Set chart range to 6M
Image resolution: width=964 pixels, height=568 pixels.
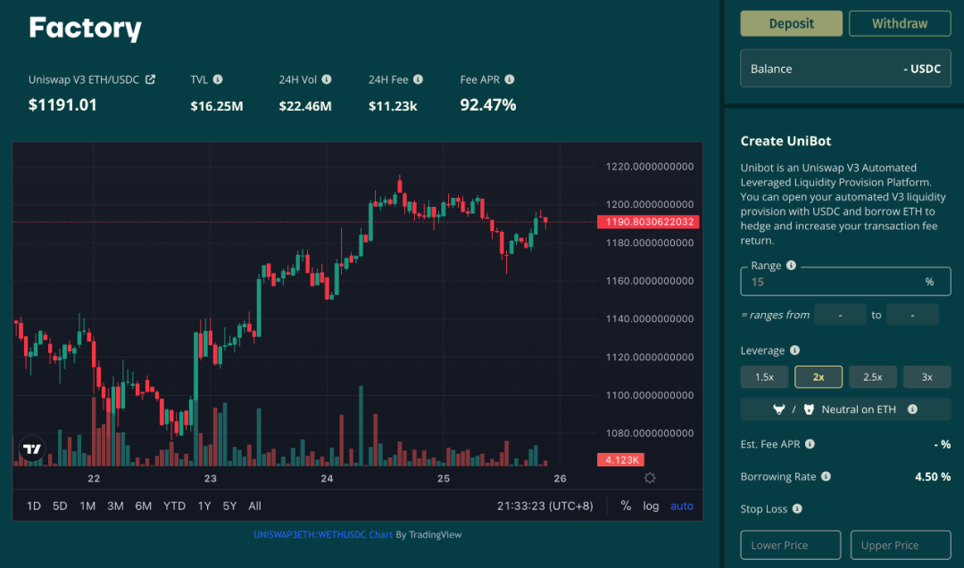(x=143, y=506)
